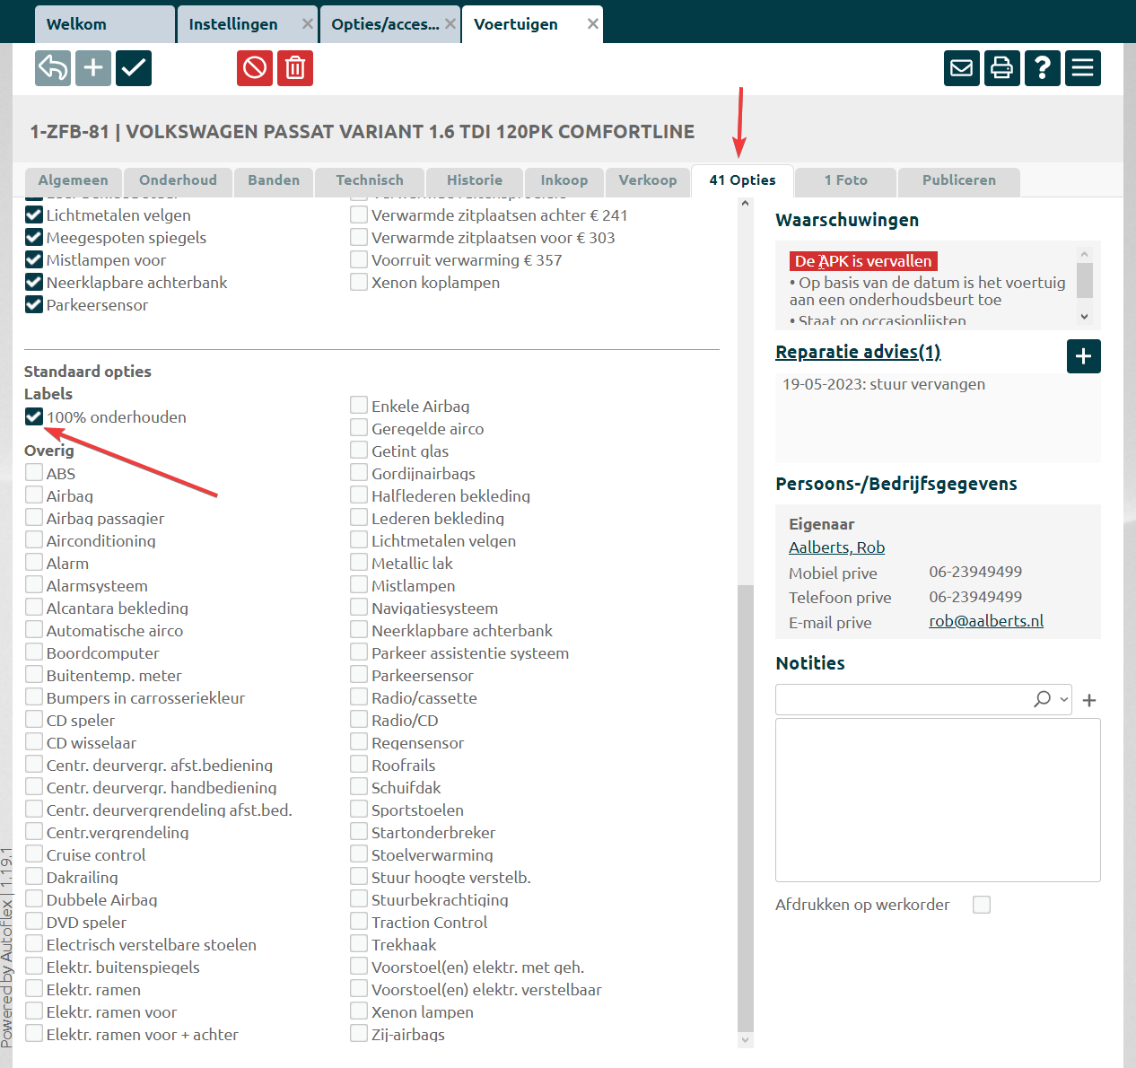The width and height of the screenshot is (1136, 1068).
Task: Uncheck the 100% onderhouden label
Action: pyautogui.click(x=34, y=416)
